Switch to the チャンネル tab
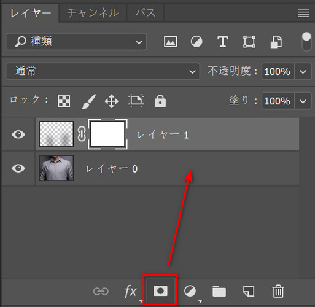Viewport: 315px width, 307px height. point(93,13)
